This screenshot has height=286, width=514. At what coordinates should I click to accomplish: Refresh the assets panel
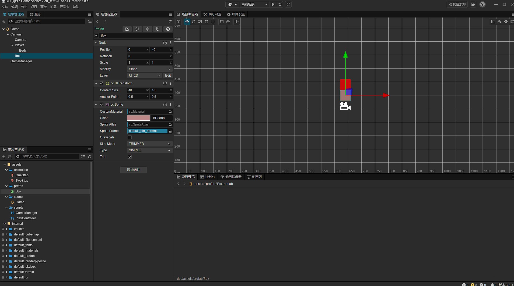90,157
